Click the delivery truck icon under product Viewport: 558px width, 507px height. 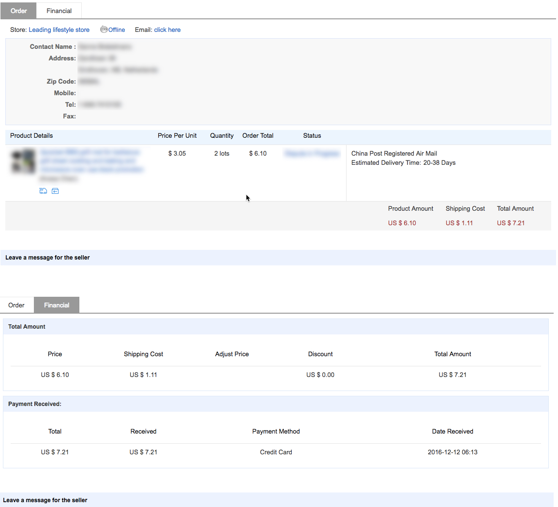tap(43, 191)
